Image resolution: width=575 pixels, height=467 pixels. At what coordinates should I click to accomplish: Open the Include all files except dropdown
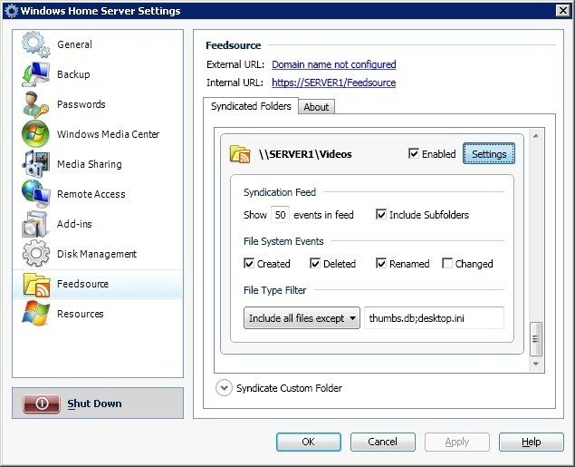click(x=302, y=318)
